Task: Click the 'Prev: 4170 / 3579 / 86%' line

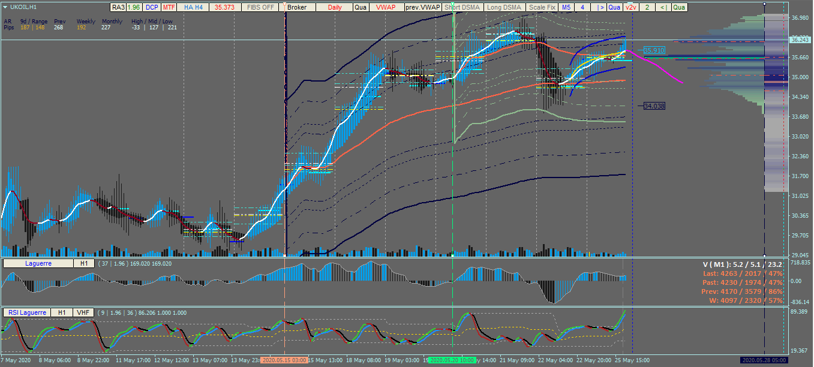Action: tap(743, 291)
